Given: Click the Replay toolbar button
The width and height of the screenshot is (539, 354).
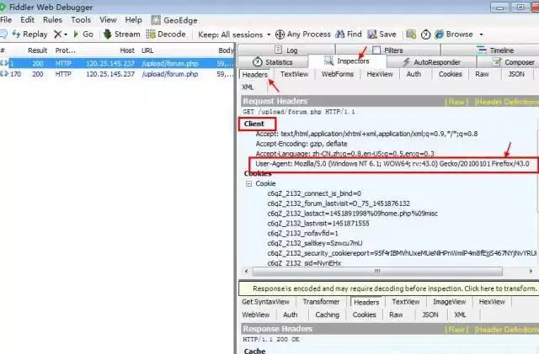Looking at the screenshot, I should (29, 34).
